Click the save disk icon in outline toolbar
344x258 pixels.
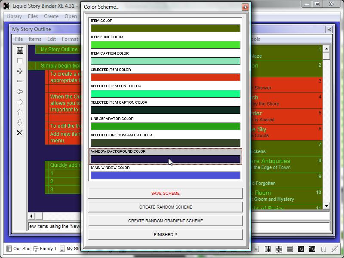pyautogui.click(x=20, y=50)
